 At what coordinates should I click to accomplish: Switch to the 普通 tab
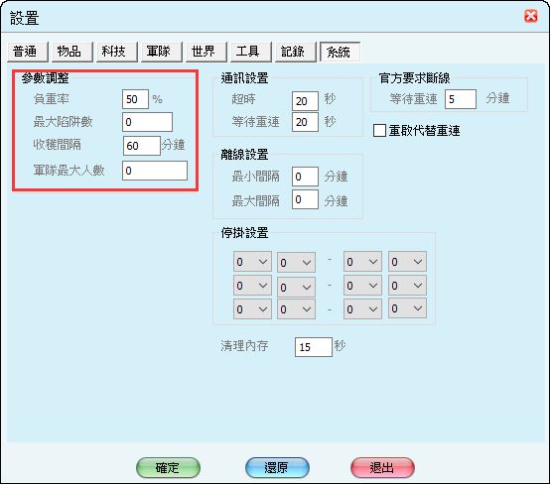click(x=28, y=52)
